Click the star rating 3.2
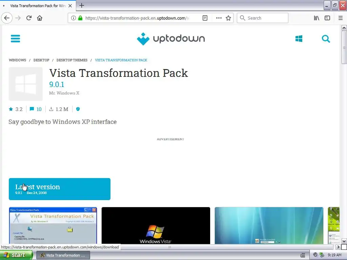Viewport: 347px width, 260px height. click(x=16, y=109)
